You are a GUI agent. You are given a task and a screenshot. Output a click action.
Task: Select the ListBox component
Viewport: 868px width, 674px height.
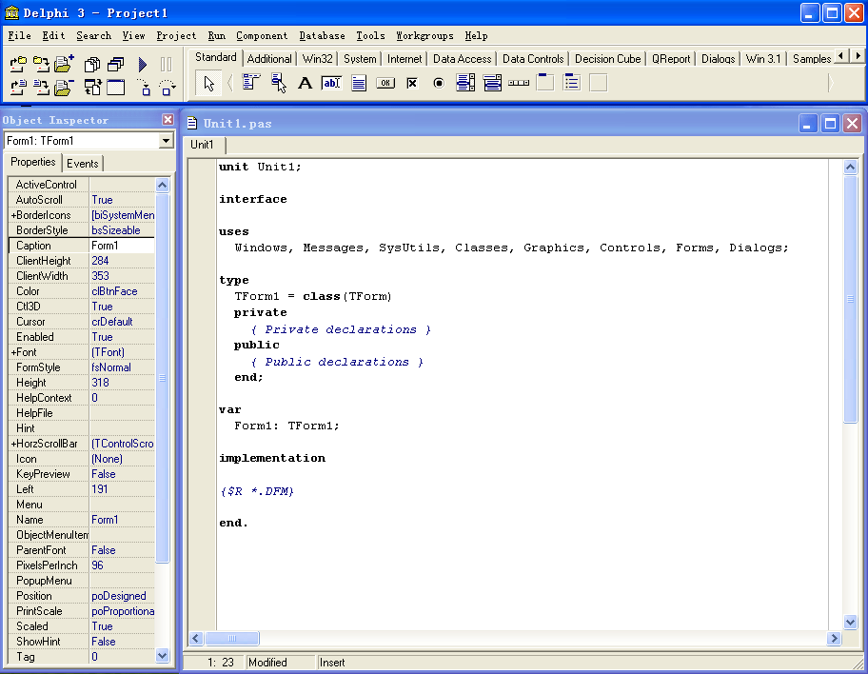tap(465, 83)
